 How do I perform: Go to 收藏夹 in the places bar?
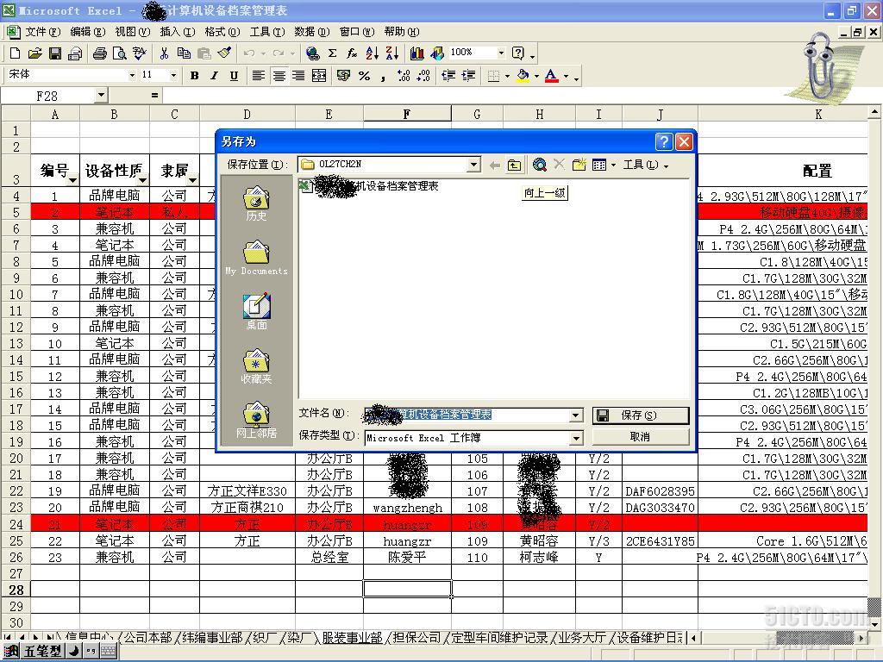coord(256,366)
